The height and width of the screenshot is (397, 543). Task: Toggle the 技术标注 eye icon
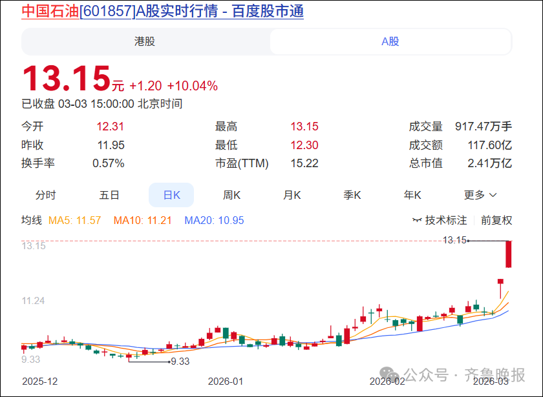click(417, 221)
